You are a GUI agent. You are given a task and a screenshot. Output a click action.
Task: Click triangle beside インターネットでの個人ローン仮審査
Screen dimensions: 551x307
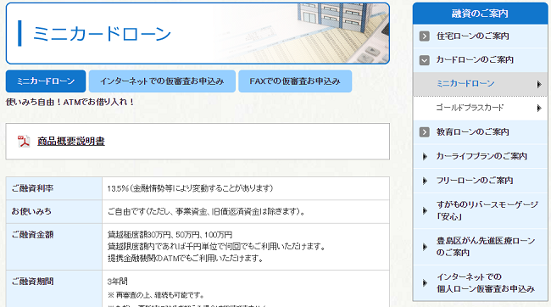point(425,282)
